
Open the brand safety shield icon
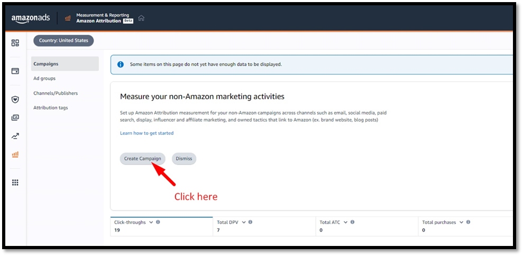click(15, 99)
